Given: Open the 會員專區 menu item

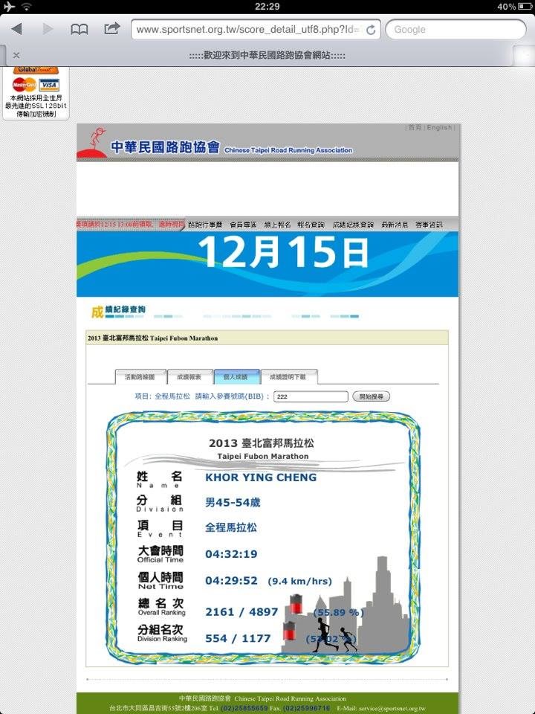Looking at the screenshot, I should tap(244, 225).
